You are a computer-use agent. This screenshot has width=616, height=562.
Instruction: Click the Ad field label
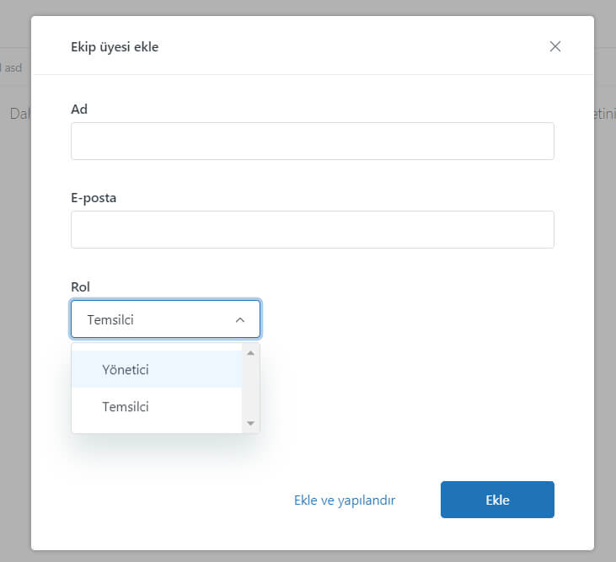point(79,109)
